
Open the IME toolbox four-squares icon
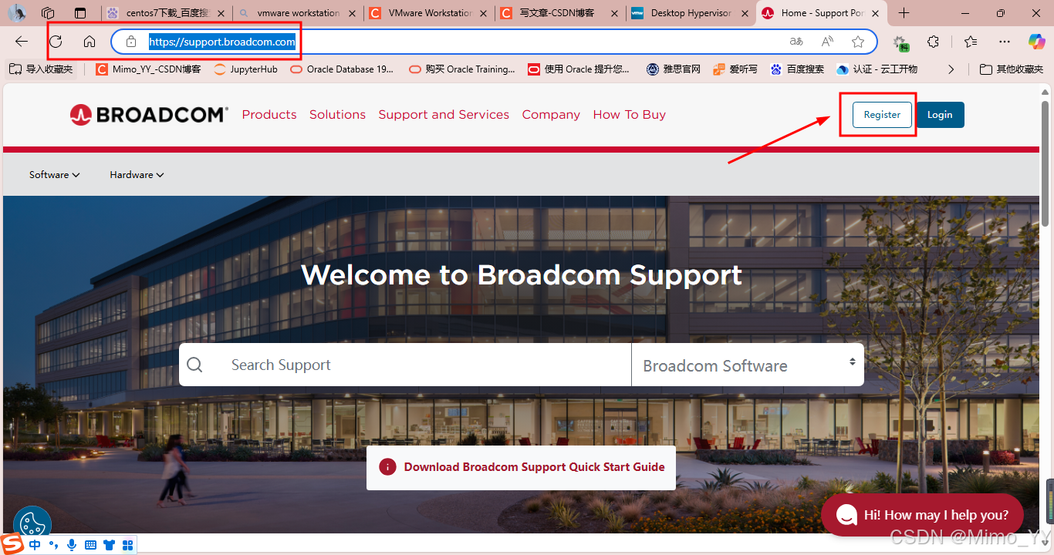tap(127, 545)
